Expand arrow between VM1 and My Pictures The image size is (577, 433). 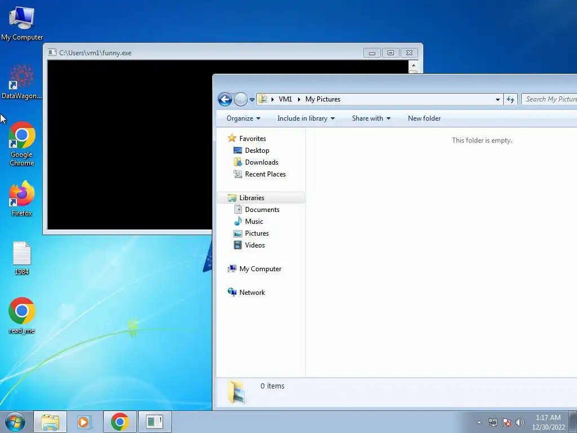299,99
